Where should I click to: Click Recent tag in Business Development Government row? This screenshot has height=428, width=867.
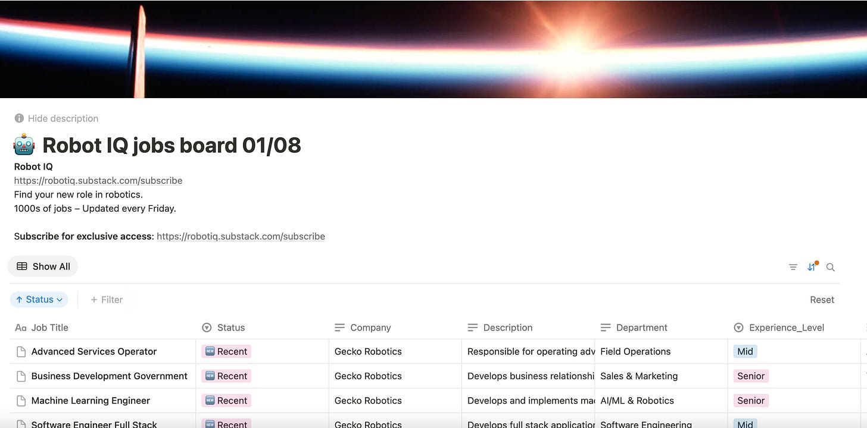tap(226, 376)
